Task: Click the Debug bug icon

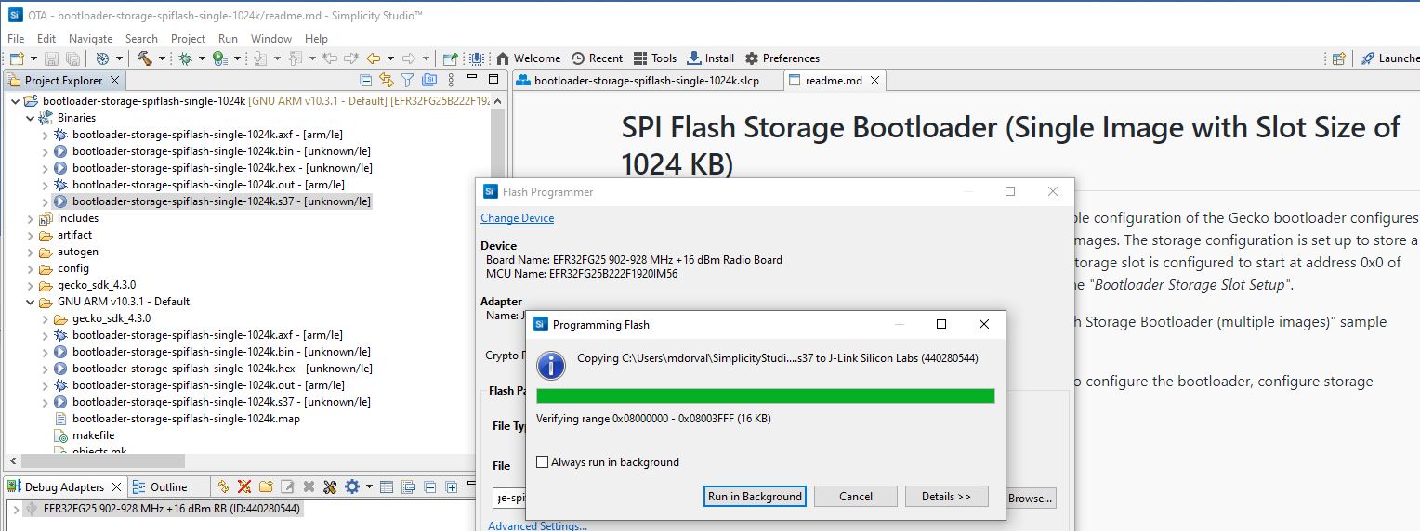Action: (185, 58)
